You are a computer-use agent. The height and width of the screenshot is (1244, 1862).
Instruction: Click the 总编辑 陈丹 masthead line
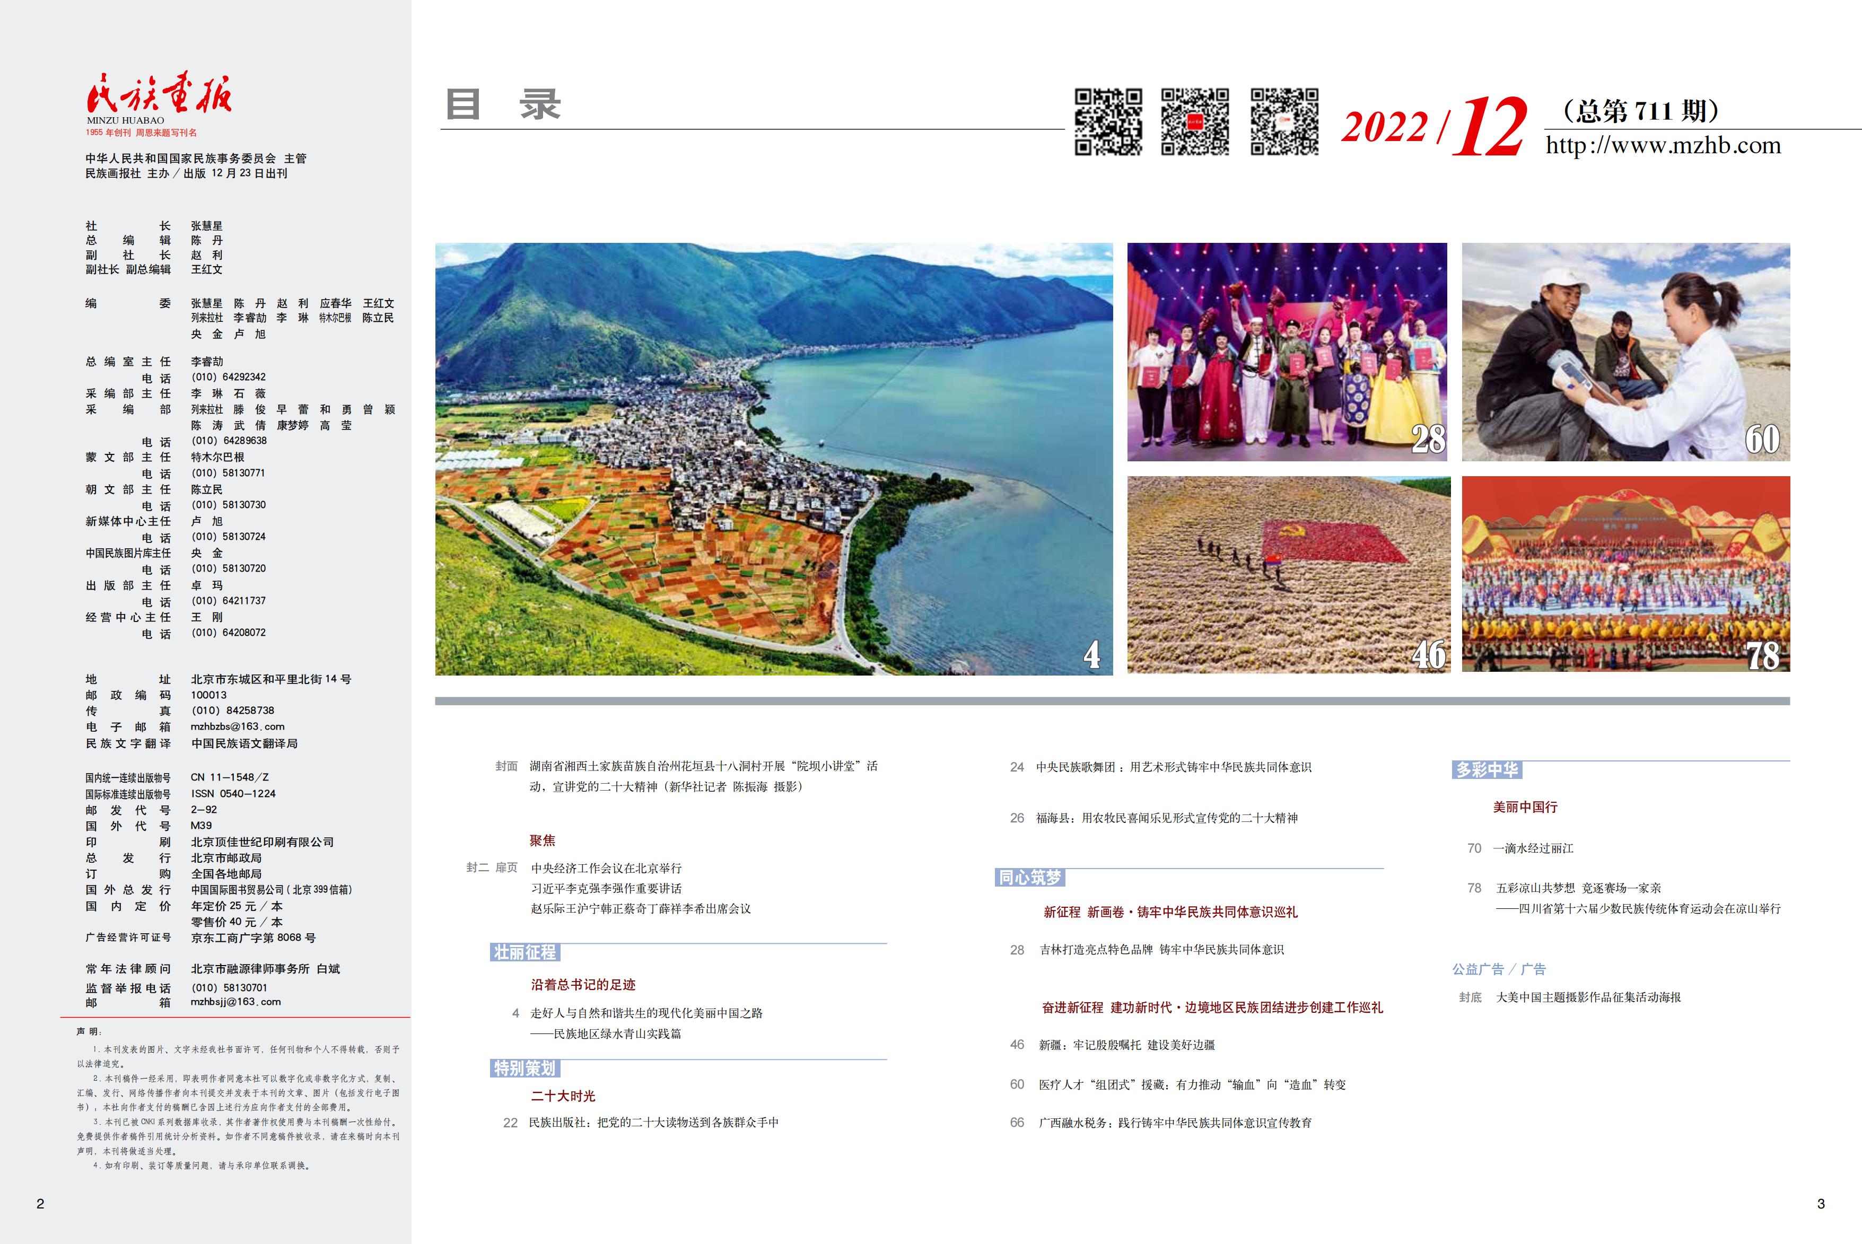154,240
